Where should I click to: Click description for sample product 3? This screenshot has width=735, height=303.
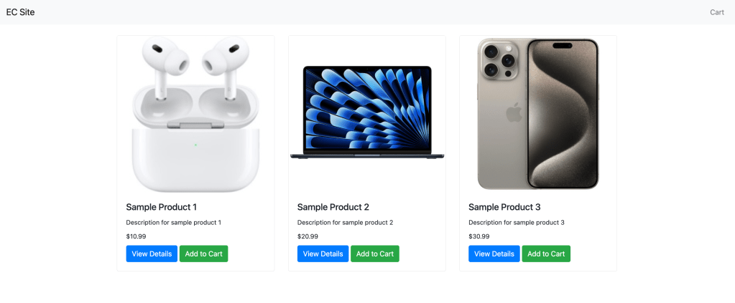(x=517, y=223)
